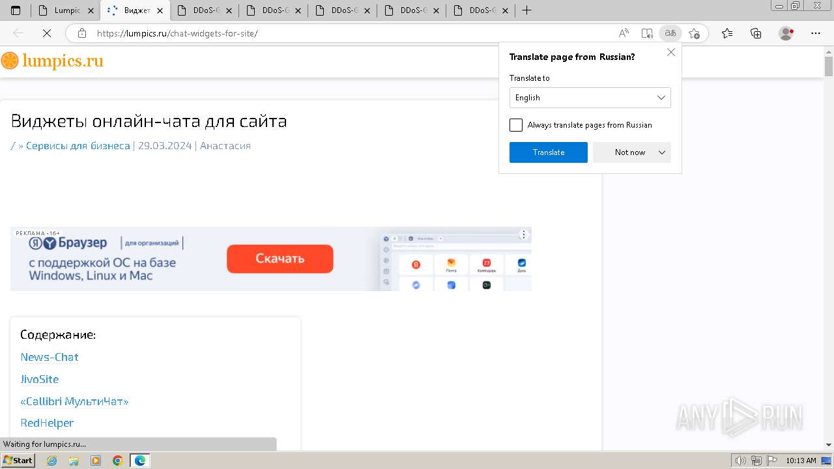
Task: Click the address bar URL field
Action: point(352,33)
